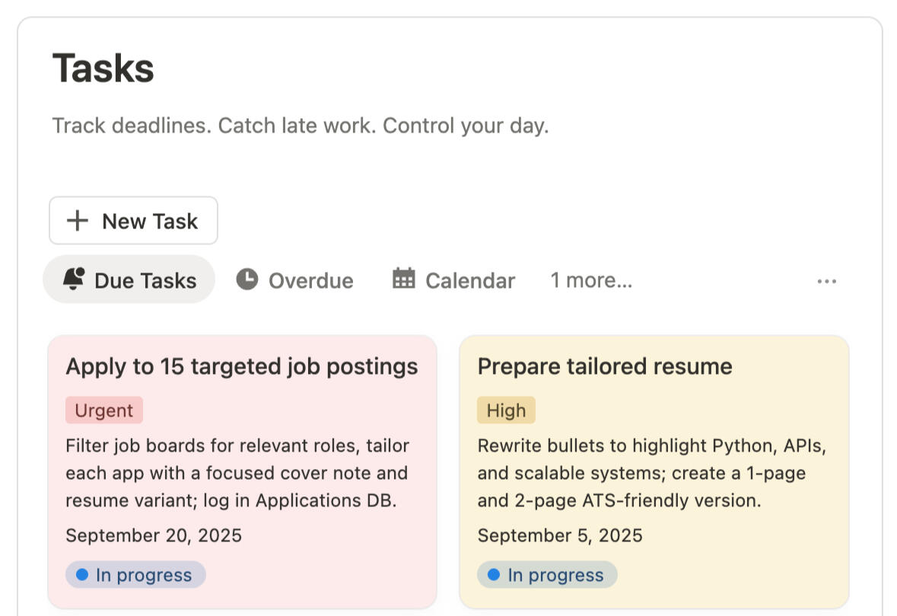This screenshot has height=616, width=897.
Task: Open 'Prepare tailored resume' task
Action: [605, 366]
